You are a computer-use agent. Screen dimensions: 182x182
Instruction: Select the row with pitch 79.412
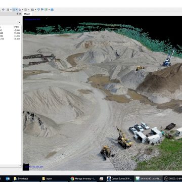pyautogui.click(x=10, y=39)
